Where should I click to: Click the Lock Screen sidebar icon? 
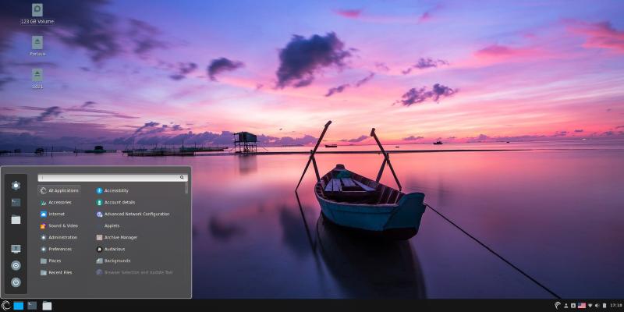click(16, 249)
